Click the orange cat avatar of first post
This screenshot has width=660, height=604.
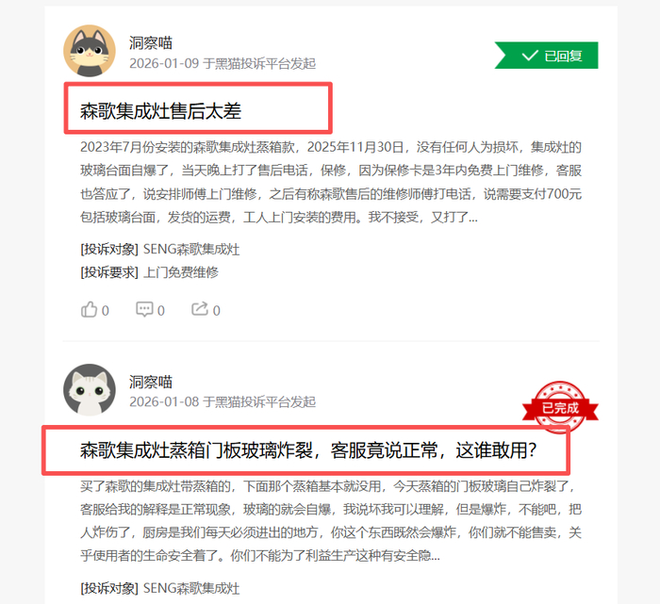(90, 51)
